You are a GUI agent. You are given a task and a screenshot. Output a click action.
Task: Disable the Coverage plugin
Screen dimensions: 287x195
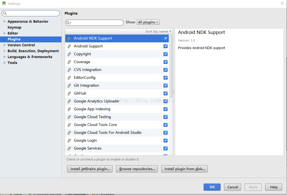[x=165, y=62]
